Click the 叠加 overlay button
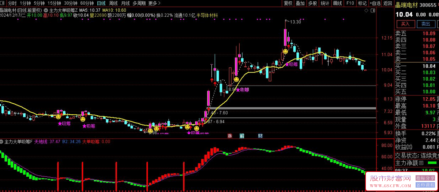Screen dimensions: 439x192 300,3
